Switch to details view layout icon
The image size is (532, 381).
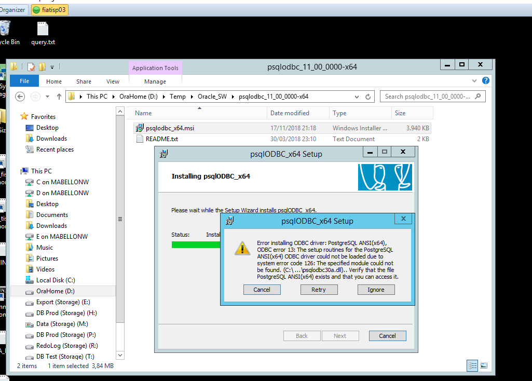[473, 365]
